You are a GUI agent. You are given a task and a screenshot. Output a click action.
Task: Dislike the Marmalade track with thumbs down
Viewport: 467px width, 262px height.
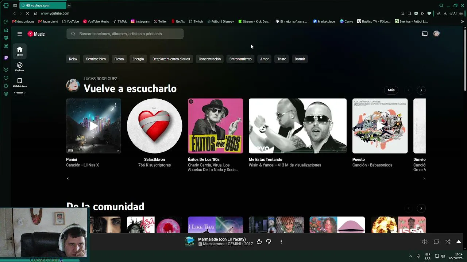coord(269,242)
